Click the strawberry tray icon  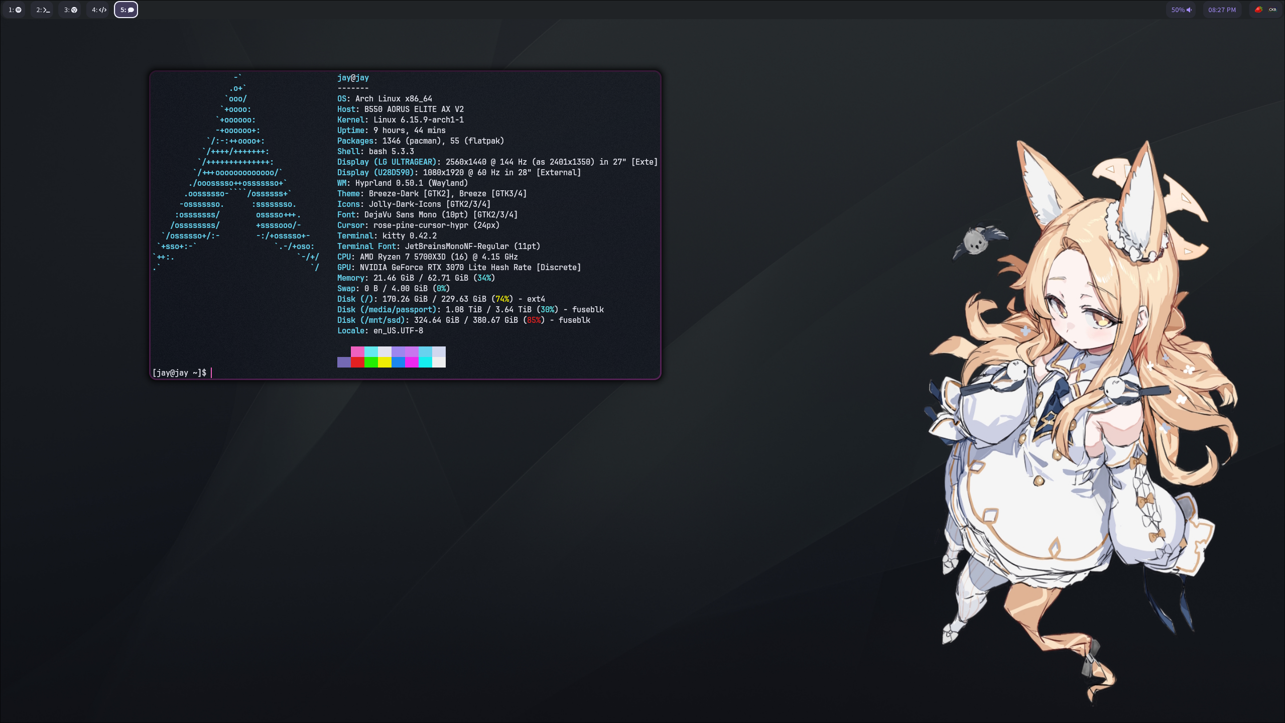point(1258,10)
